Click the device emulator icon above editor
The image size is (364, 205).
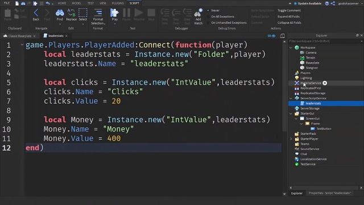tap(282, 36)
